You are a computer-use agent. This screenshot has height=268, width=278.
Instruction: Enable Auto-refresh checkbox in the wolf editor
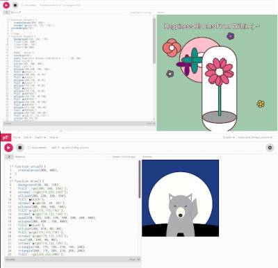click(29, 147)
